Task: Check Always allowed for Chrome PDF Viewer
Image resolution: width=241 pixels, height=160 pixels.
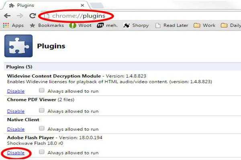Action: point(41,110)
